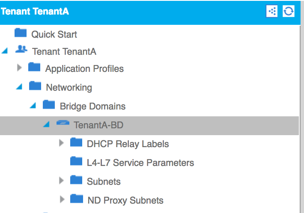Image resolution: width=304 pixels, height=213 pixels.
Task: Click the Application Profiles folder icon
Action: click(34, 67)
